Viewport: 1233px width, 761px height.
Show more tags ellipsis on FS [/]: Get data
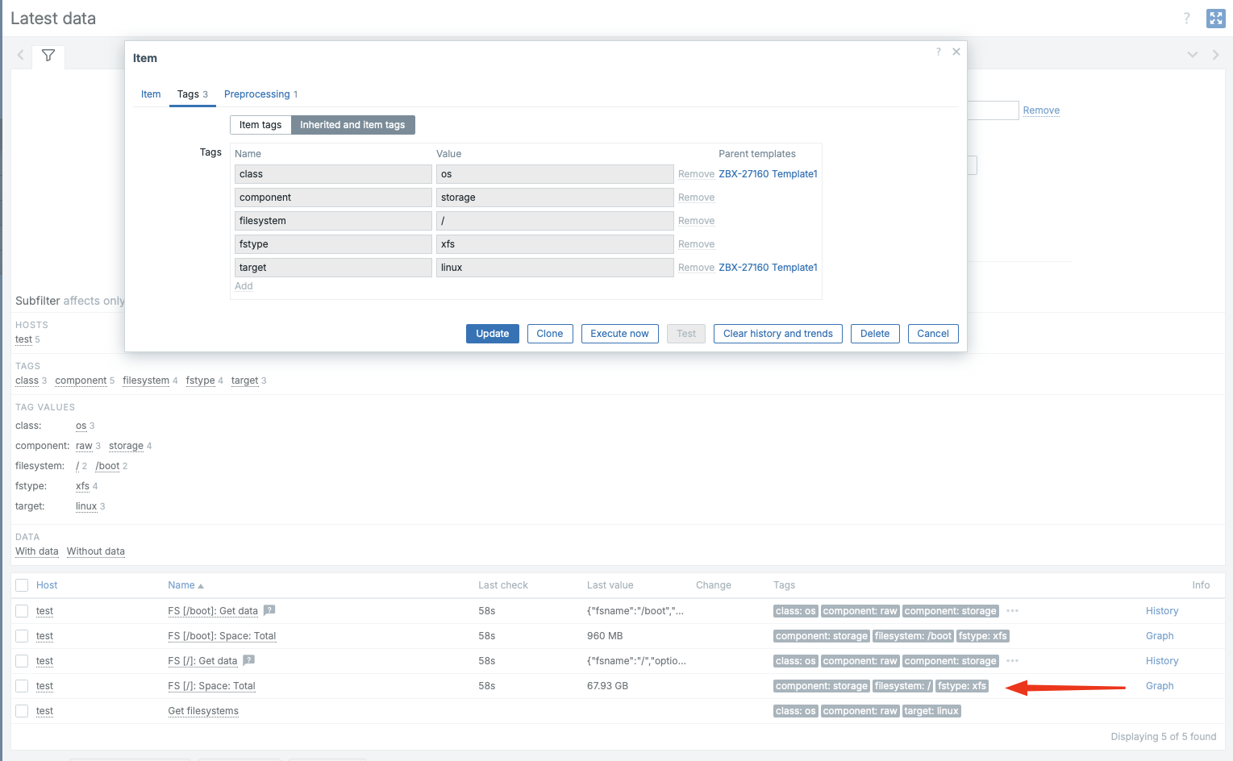click(1012, 661)
